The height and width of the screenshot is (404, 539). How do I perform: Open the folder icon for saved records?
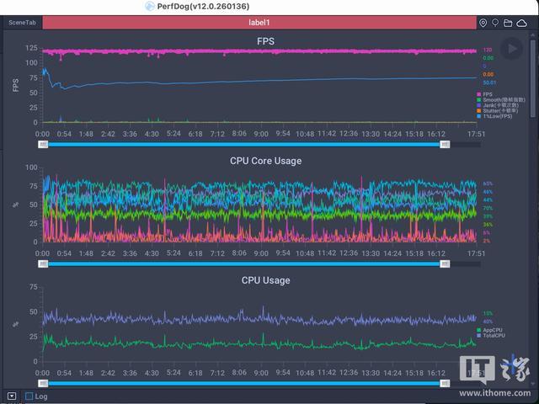coord(508,23)
